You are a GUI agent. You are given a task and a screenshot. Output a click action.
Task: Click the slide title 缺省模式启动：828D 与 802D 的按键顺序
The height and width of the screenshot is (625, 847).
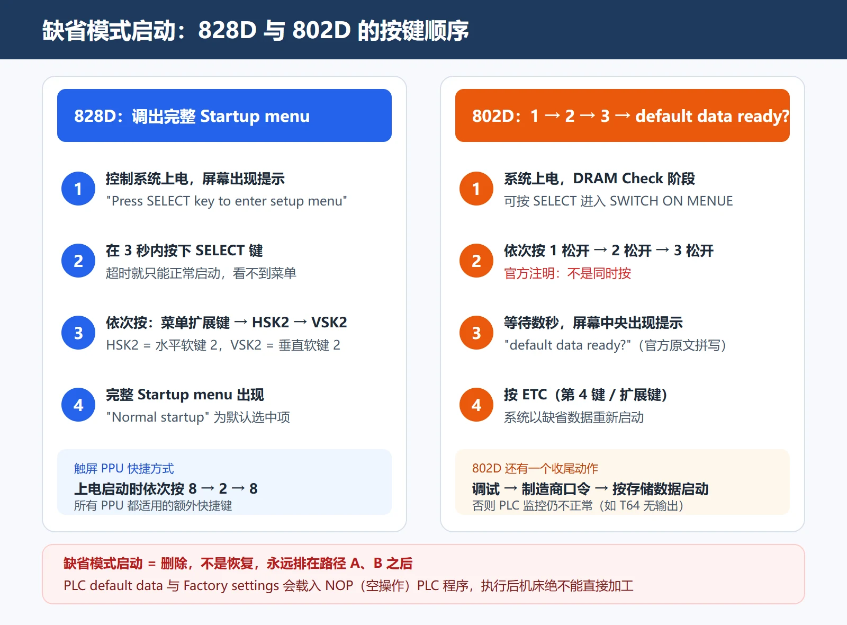coord(256,30)
